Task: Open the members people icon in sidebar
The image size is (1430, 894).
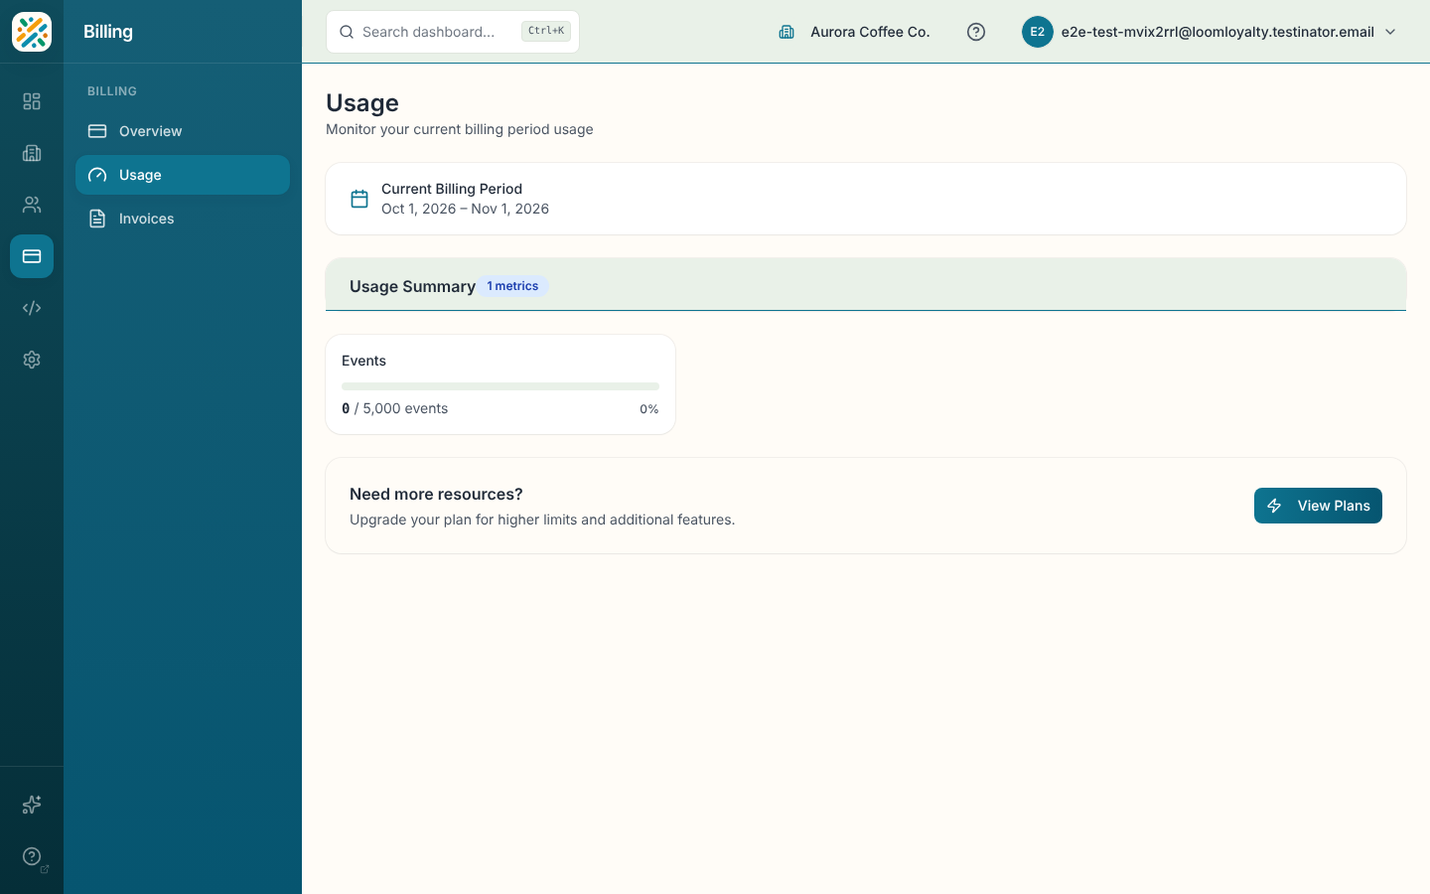Action: (x=32, y=205)
